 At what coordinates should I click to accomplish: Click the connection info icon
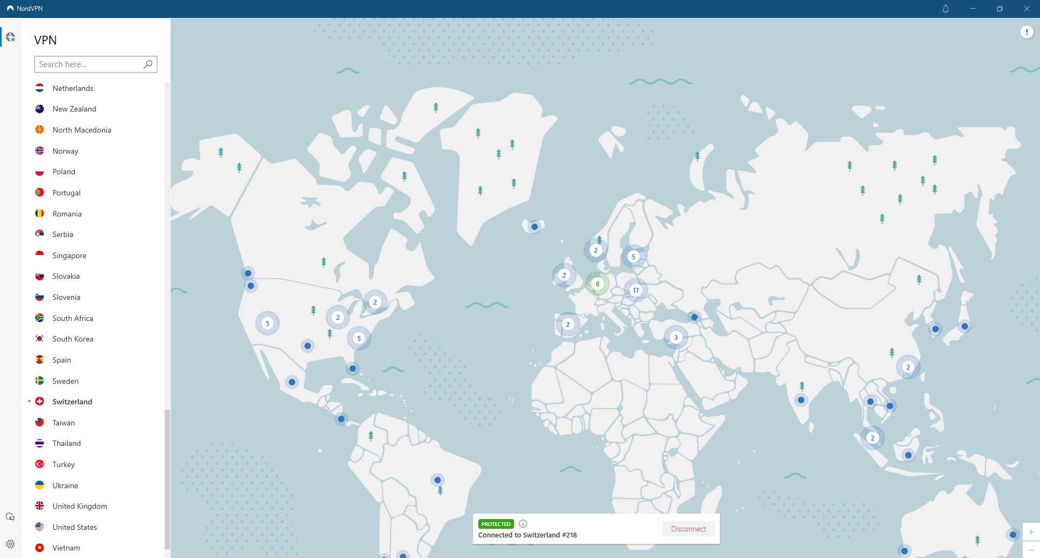[x=523, y=523]
